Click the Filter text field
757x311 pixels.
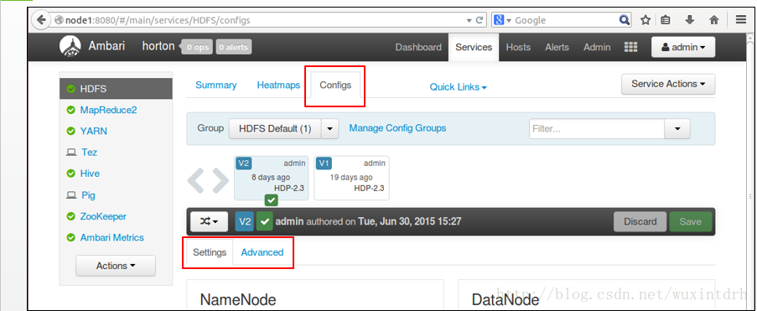click(597, 129)
